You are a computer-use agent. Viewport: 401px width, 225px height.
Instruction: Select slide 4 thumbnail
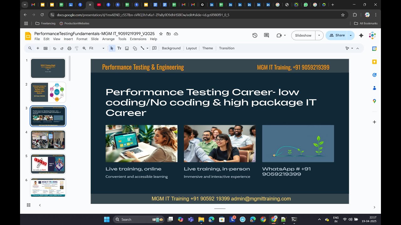(x=48, y=140)
